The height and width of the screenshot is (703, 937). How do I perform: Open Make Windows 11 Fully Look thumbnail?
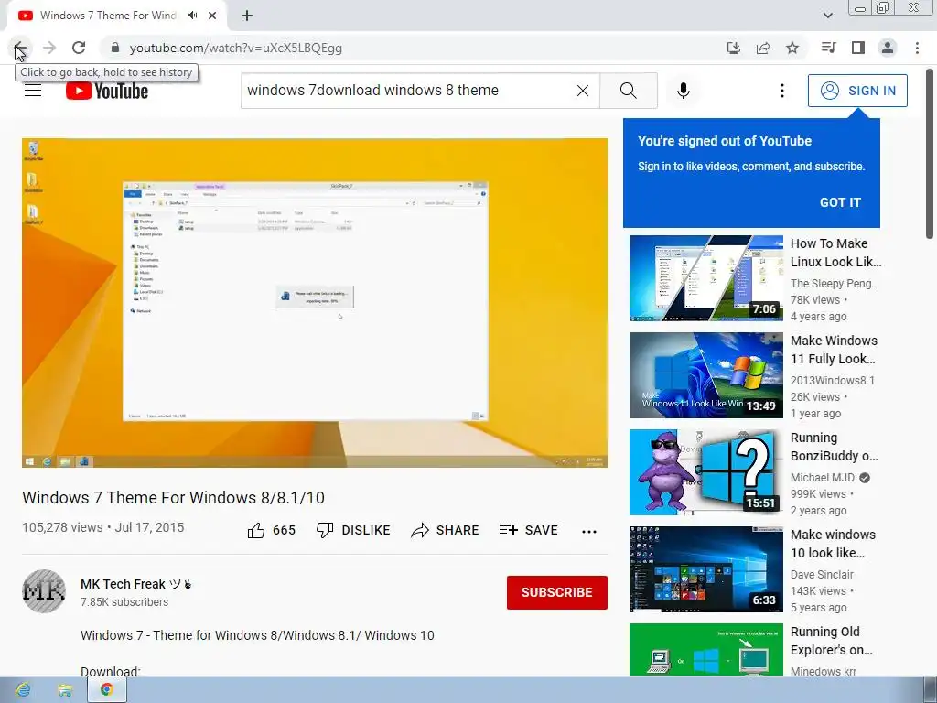[x=705, y=375]
